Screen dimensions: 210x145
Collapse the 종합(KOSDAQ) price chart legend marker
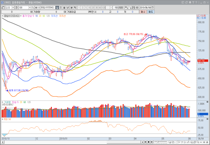(x=3, y=16)
